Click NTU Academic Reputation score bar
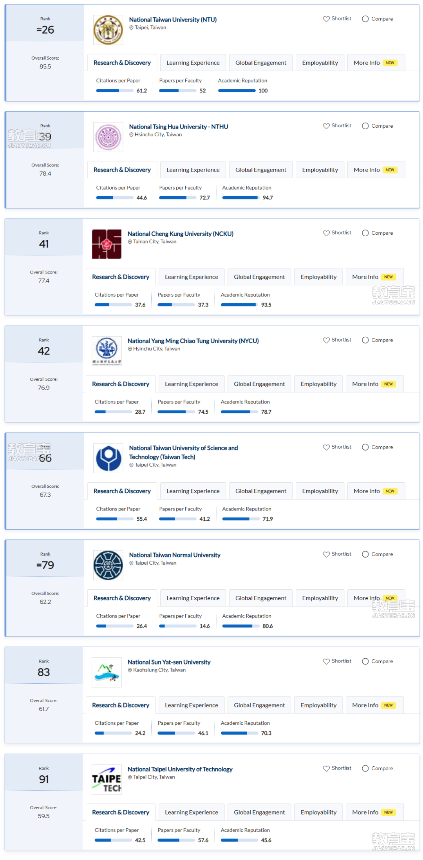Image resolution: width=423 pixels, height=860 pixels. click(237, 91)
